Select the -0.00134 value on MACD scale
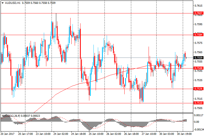This screenshot has width=204, height=137. point(198,129)
